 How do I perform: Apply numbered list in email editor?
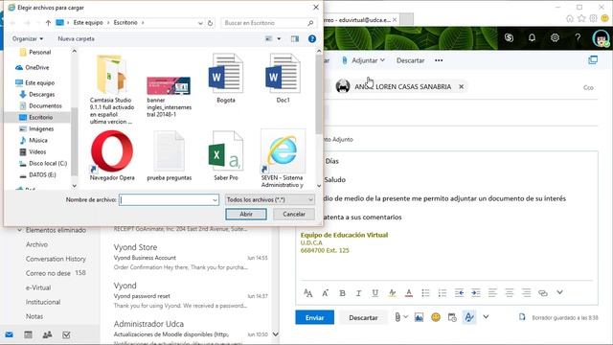(x=443, y=293)
